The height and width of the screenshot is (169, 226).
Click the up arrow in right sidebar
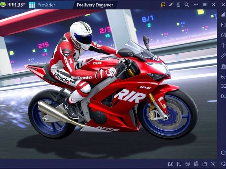[x=223, y=45]
